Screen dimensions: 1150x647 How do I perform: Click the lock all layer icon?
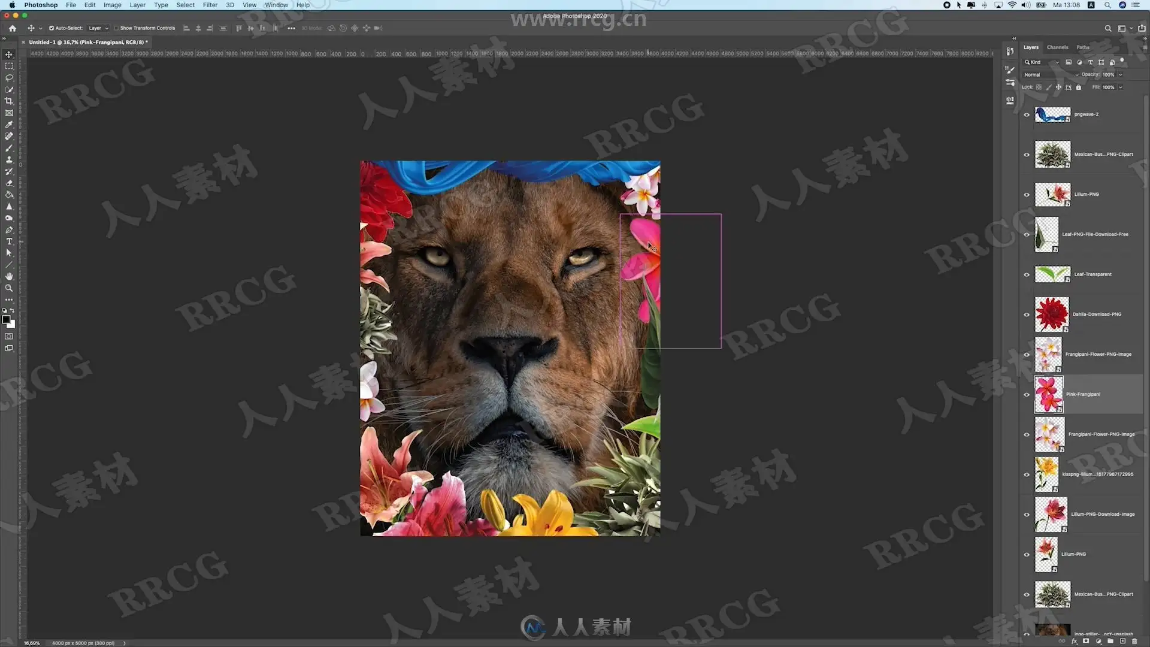(x=1079, y=87)
